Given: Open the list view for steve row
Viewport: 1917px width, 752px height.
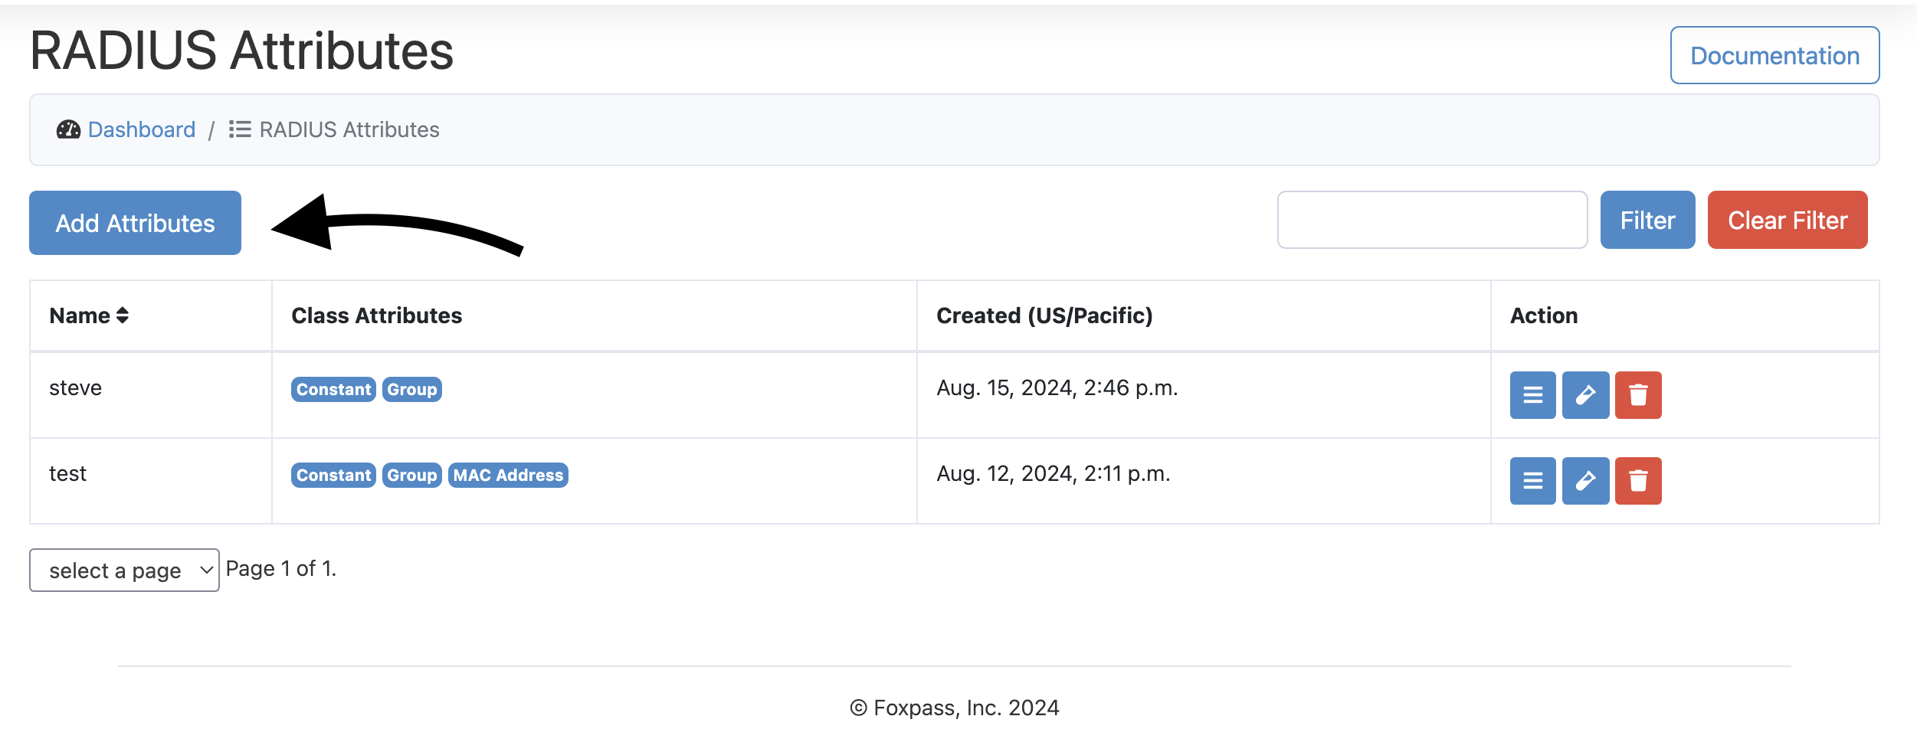Looking at the screenshot, I should point(1532,395).
